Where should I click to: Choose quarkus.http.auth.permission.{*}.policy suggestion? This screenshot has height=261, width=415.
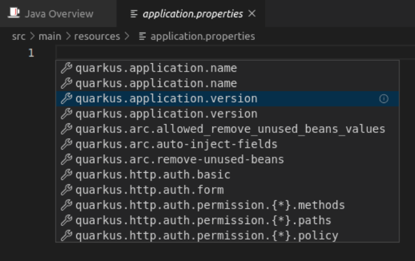[x=227, y=235]
